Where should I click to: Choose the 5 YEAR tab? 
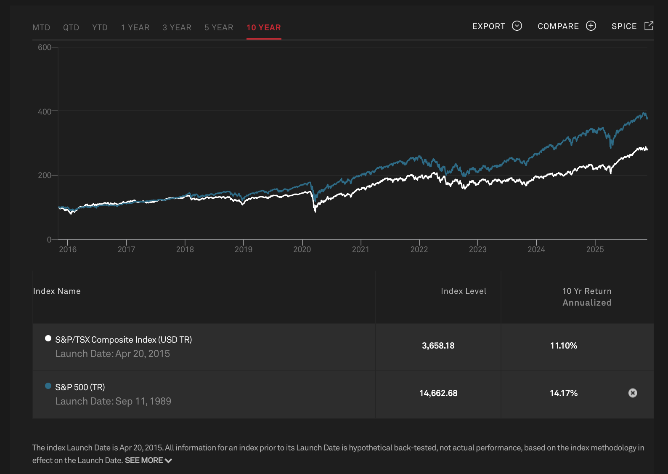coord(219,28)
